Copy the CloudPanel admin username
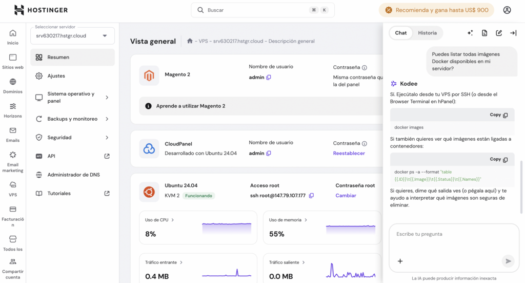This screenshot has height=283, width=525. coord(269,153)
